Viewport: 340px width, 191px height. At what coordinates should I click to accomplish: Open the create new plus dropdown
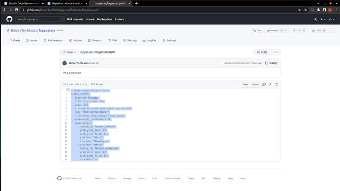coord(323,19)
